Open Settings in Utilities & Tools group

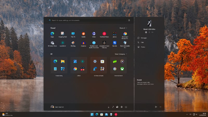95,61
